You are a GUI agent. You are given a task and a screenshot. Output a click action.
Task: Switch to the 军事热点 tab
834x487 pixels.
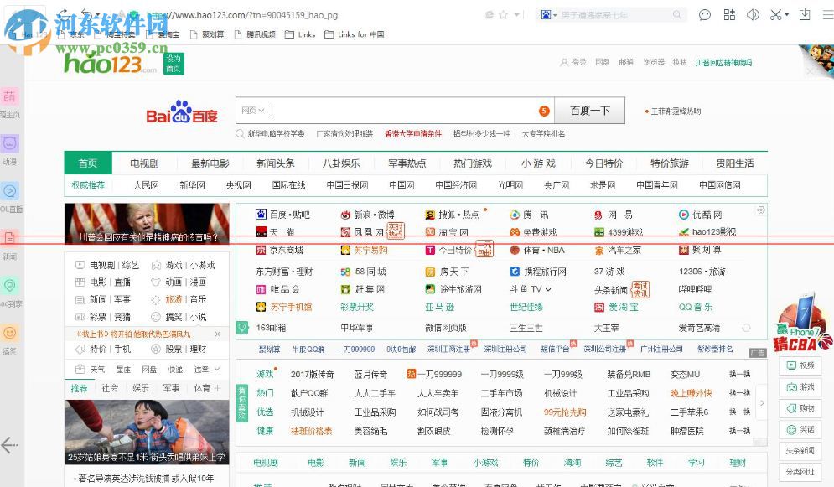pos(407,163)
